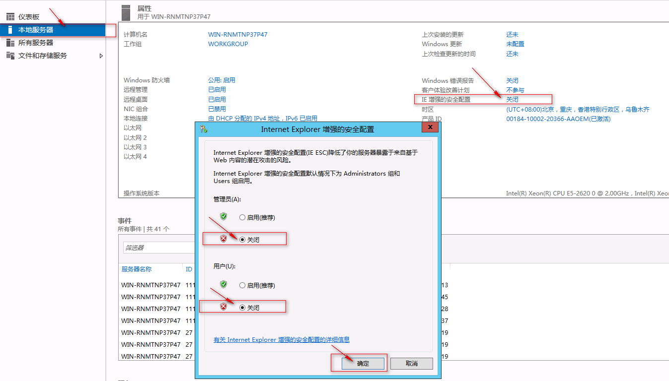Viewport: 669px width, 381px height.
Task: Sort events by 服务器名称 column
Action: click(137, 269)
